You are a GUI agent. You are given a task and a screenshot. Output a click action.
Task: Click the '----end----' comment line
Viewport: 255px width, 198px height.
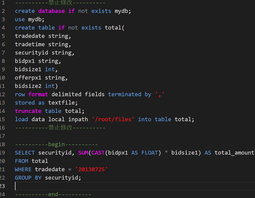tap(53, 194)
